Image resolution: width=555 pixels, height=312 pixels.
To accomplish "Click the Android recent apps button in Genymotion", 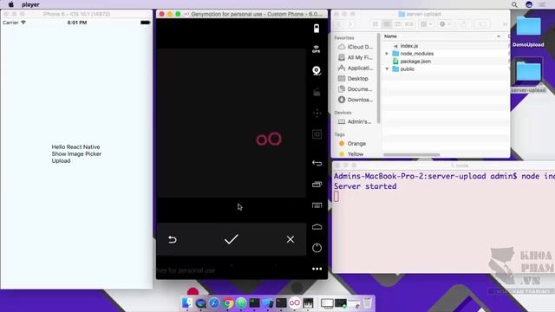I will (317, 185).
